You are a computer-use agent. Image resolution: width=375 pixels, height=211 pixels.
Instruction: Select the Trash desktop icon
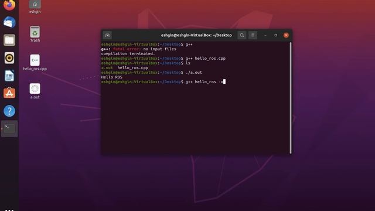click(35, 34)
